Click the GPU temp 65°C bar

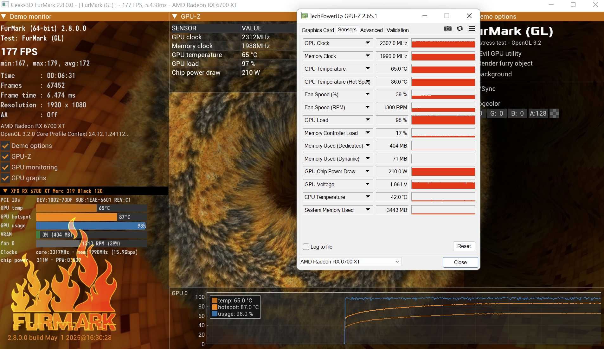(91, 208)
